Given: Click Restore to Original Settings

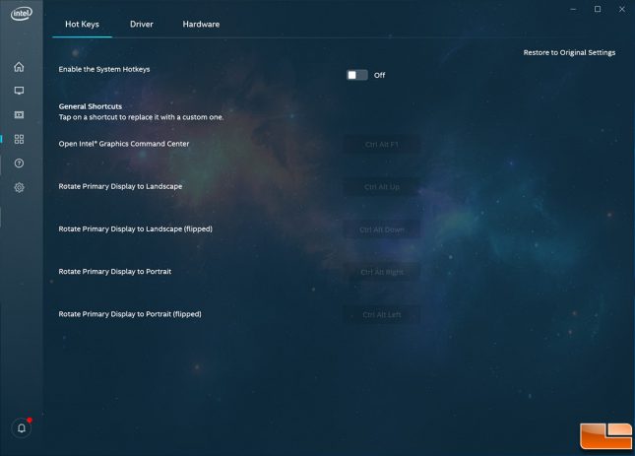Looking at the screenshot, I should pyautogui.click(x=569, y=52).
